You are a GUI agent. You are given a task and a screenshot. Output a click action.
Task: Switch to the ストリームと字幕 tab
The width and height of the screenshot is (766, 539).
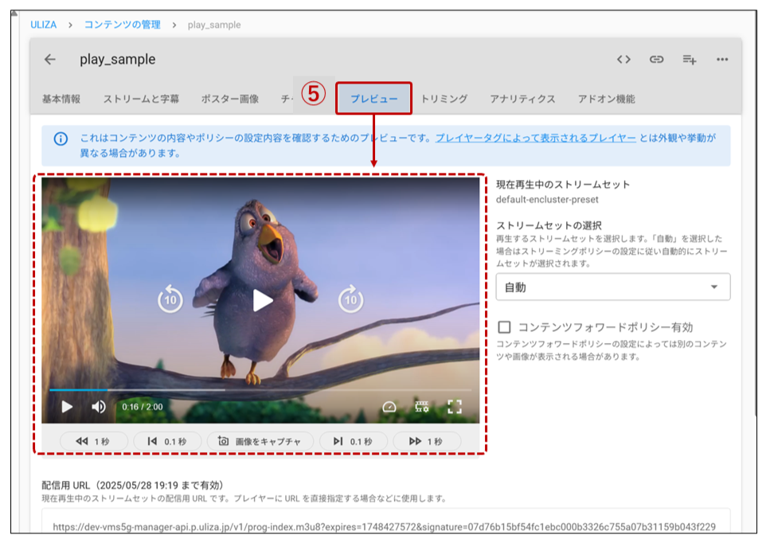tap(141, 100)
